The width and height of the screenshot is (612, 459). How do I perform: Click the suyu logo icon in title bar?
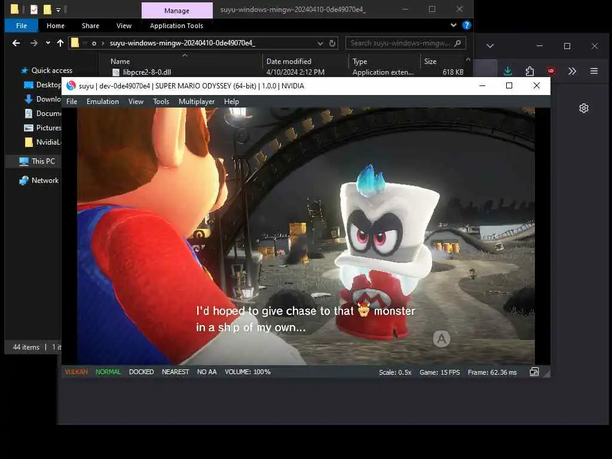[71, 85]
